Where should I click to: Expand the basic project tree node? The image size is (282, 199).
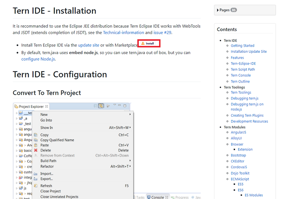pos(16,151)
